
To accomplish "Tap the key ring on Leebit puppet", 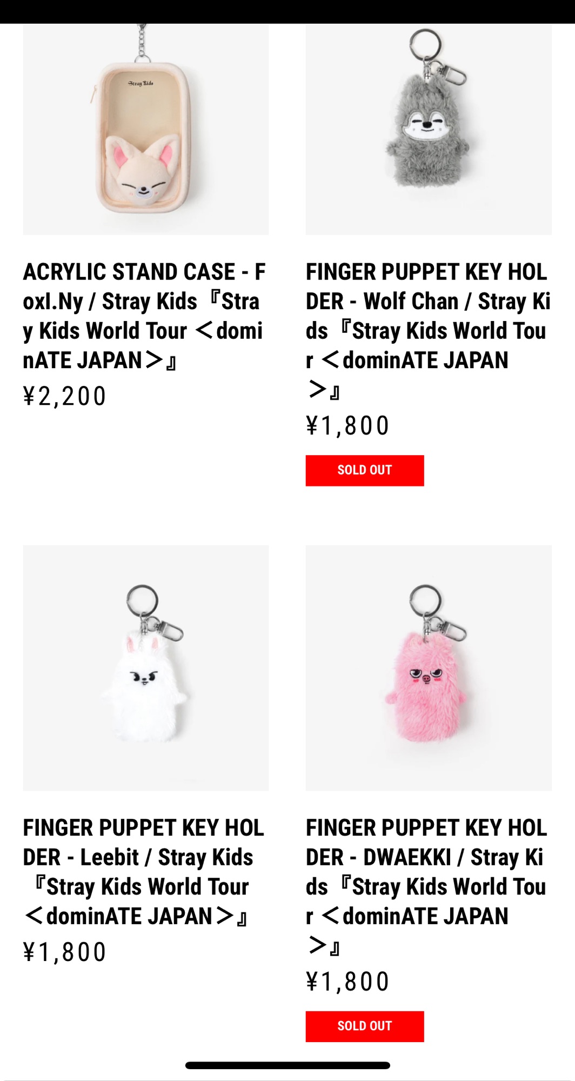I will [143, 600].
